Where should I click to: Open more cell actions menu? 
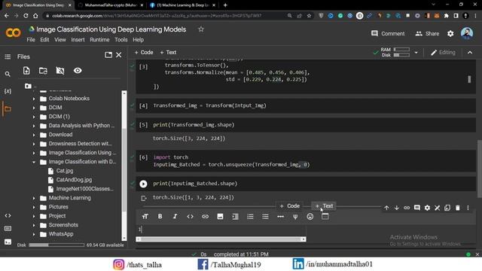(x=468, y=208)
